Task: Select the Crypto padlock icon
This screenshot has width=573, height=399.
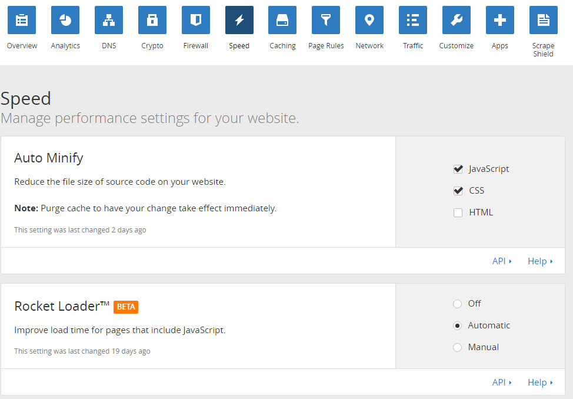Action: pos(152,21)
